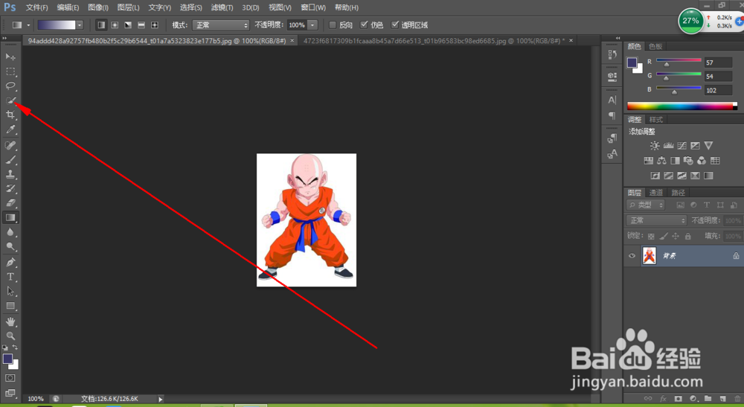The height and width of the screenshot is (407, 744).
Task: Open the 图像(I) menu
Action: pyautogui.click(x=97, y=7)
